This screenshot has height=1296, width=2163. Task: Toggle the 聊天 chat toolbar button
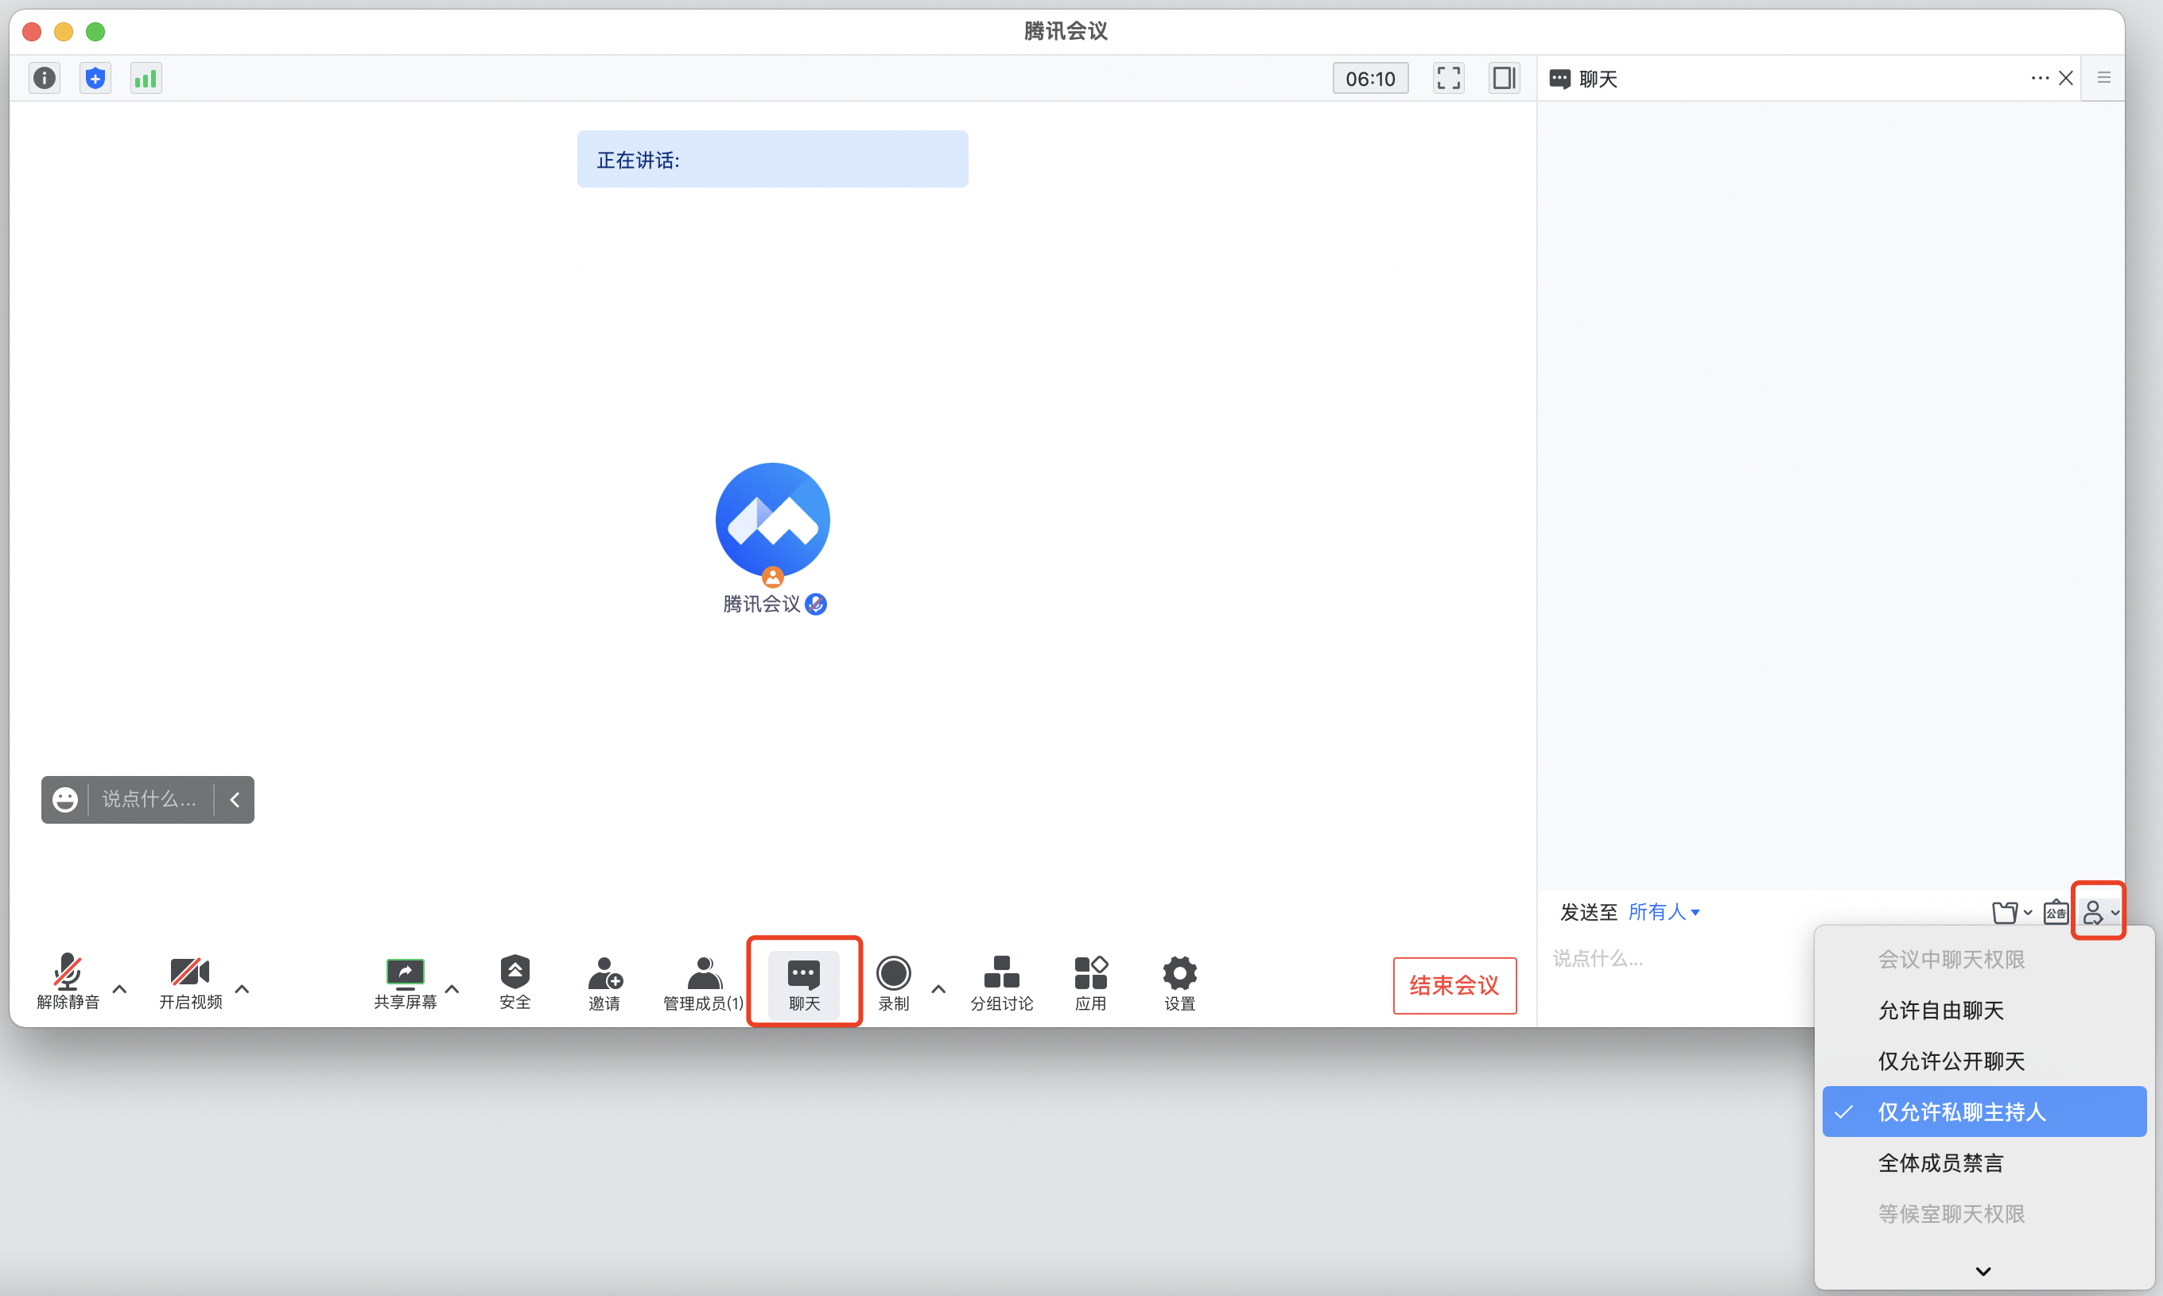[804, 984]
